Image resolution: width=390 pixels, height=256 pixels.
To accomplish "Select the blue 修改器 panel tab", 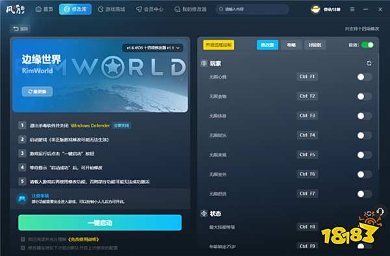I will (267, 45).
